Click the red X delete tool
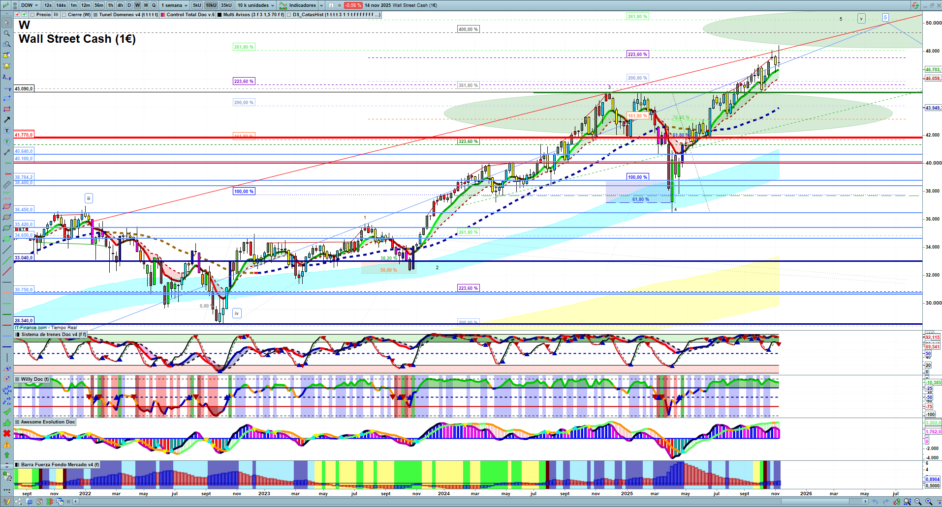 coord(7,433)
